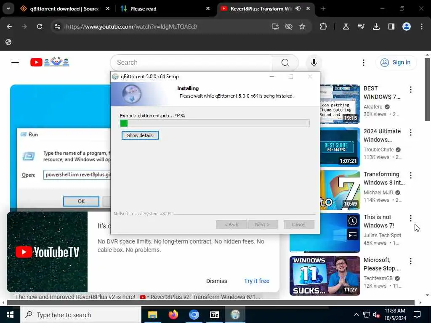Open the Windows Start menu

click(x=10, y=315)
